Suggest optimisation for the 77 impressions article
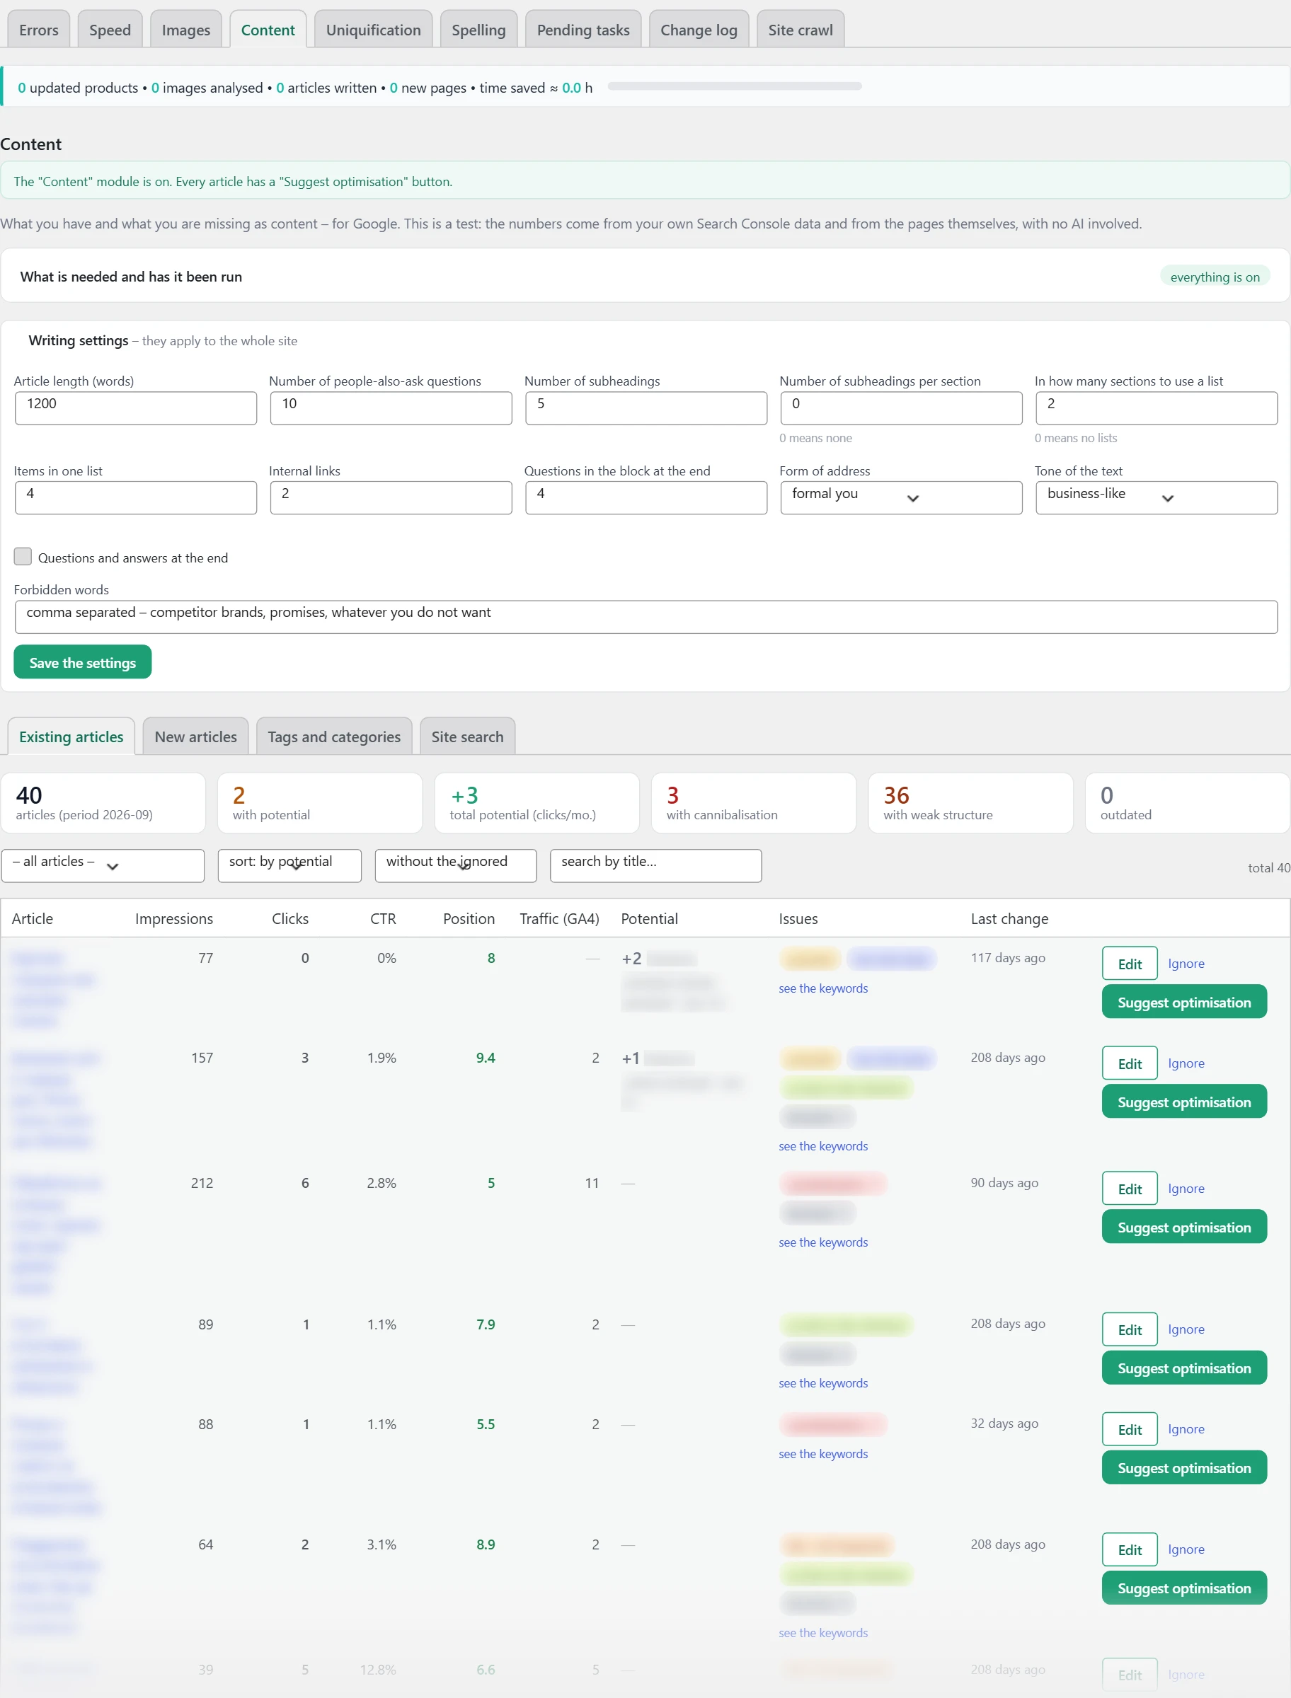This screenshot has height=1698, width=1291. point(1184,1003)
